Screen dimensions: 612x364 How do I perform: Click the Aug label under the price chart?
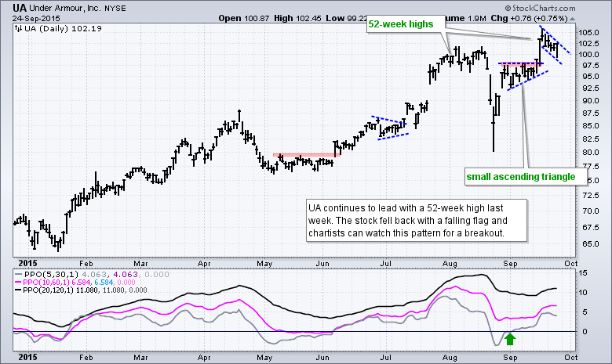(x=450, y=264)
